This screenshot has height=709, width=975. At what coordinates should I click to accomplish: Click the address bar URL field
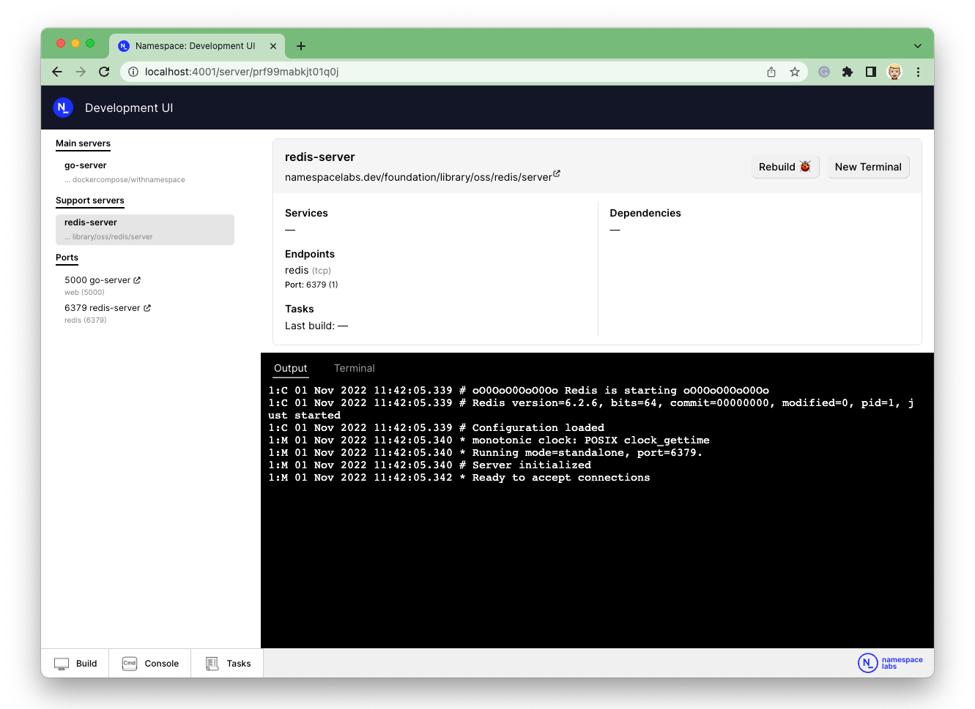click(x=440, y=72)
